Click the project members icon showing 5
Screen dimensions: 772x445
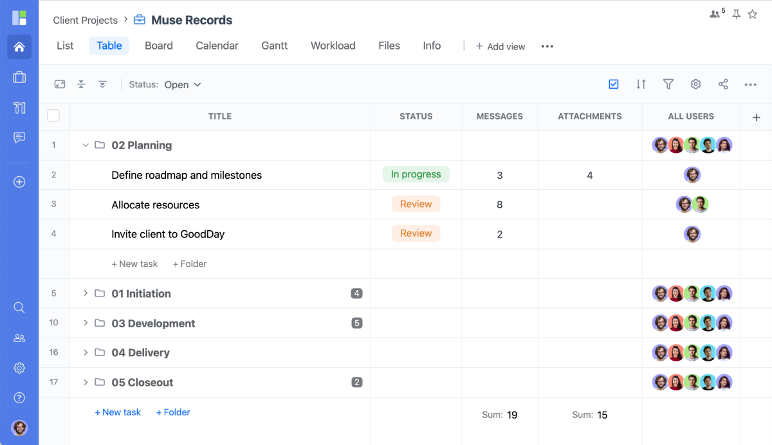tap(717, 14)
